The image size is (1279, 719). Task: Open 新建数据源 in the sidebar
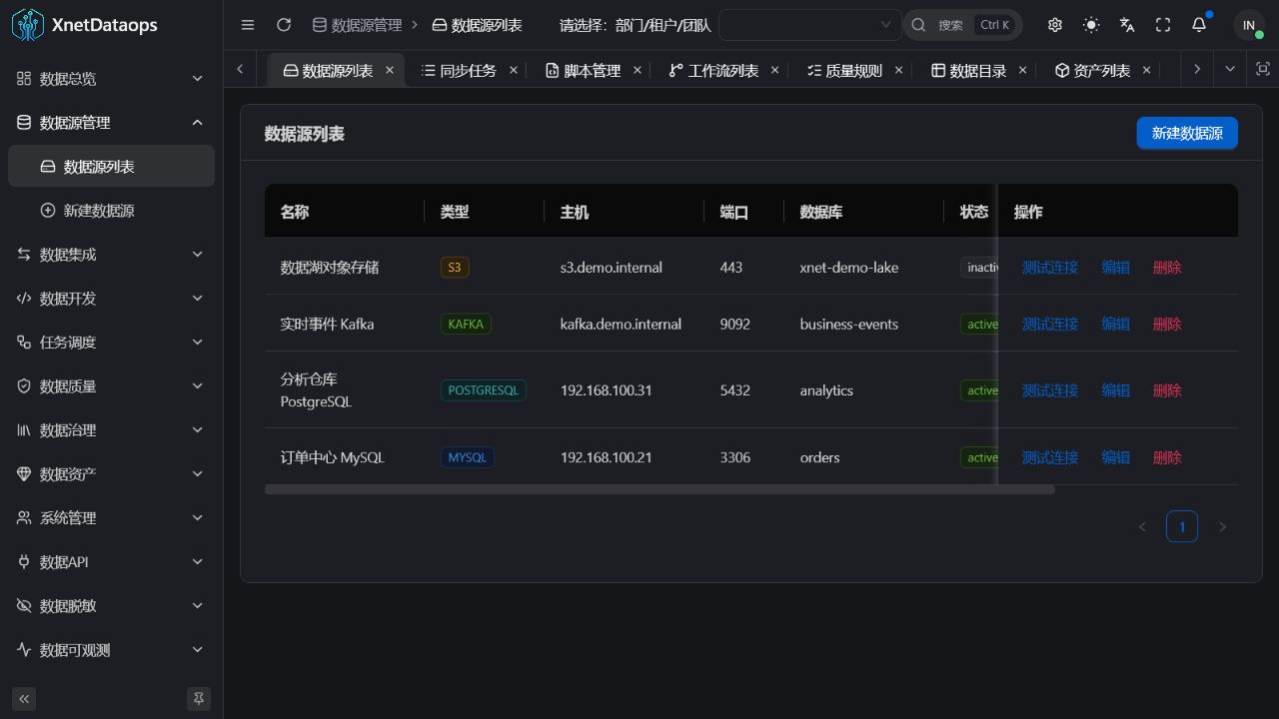[x=111, y=211]
